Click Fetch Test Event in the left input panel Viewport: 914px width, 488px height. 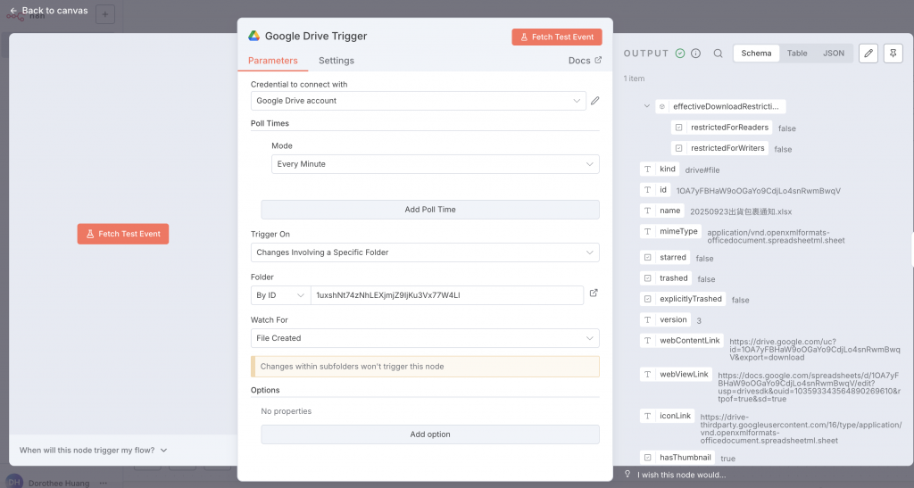coord(123,234)
